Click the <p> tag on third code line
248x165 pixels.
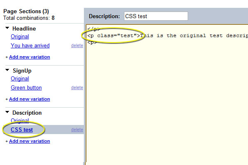pos(92,42)
